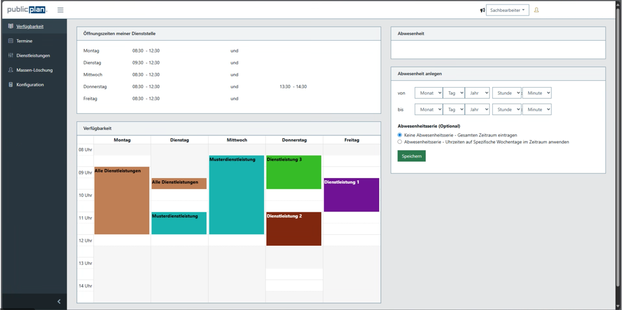The image size is (622, 310).
Task: Click the publicplan logo
Action: 27,10
